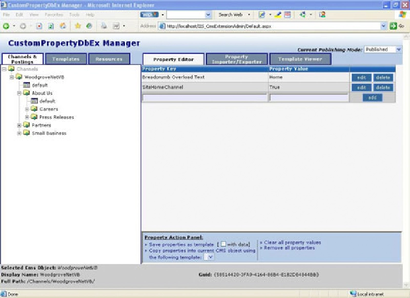Select 'default' posting under About Us
Viewport: 410px width, 298px height.
[47, 101]
